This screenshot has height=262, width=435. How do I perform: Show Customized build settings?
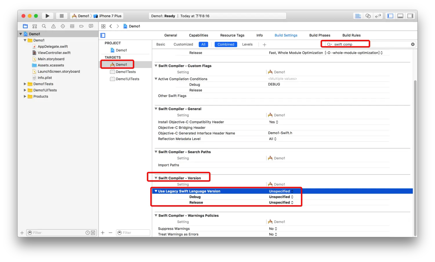pos(183,44)
